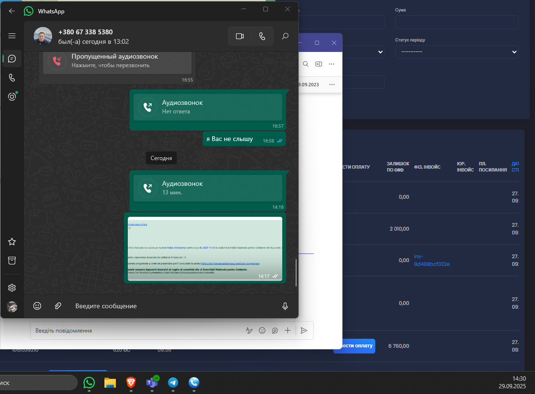The height and width of the screenshot is (394, 535).
Task: Open the emoji picker in the message bar
Action: tap(37, 306)
